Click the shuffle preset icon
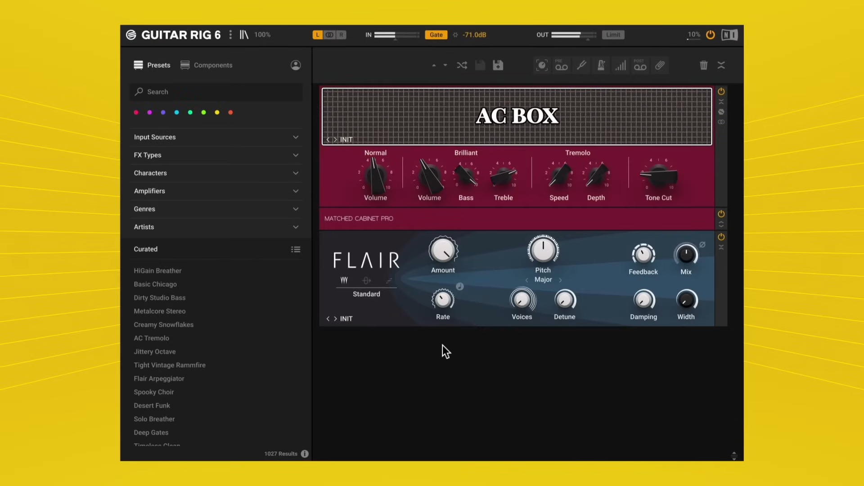The width and height of the screenshot is (864, 486). 462,65
